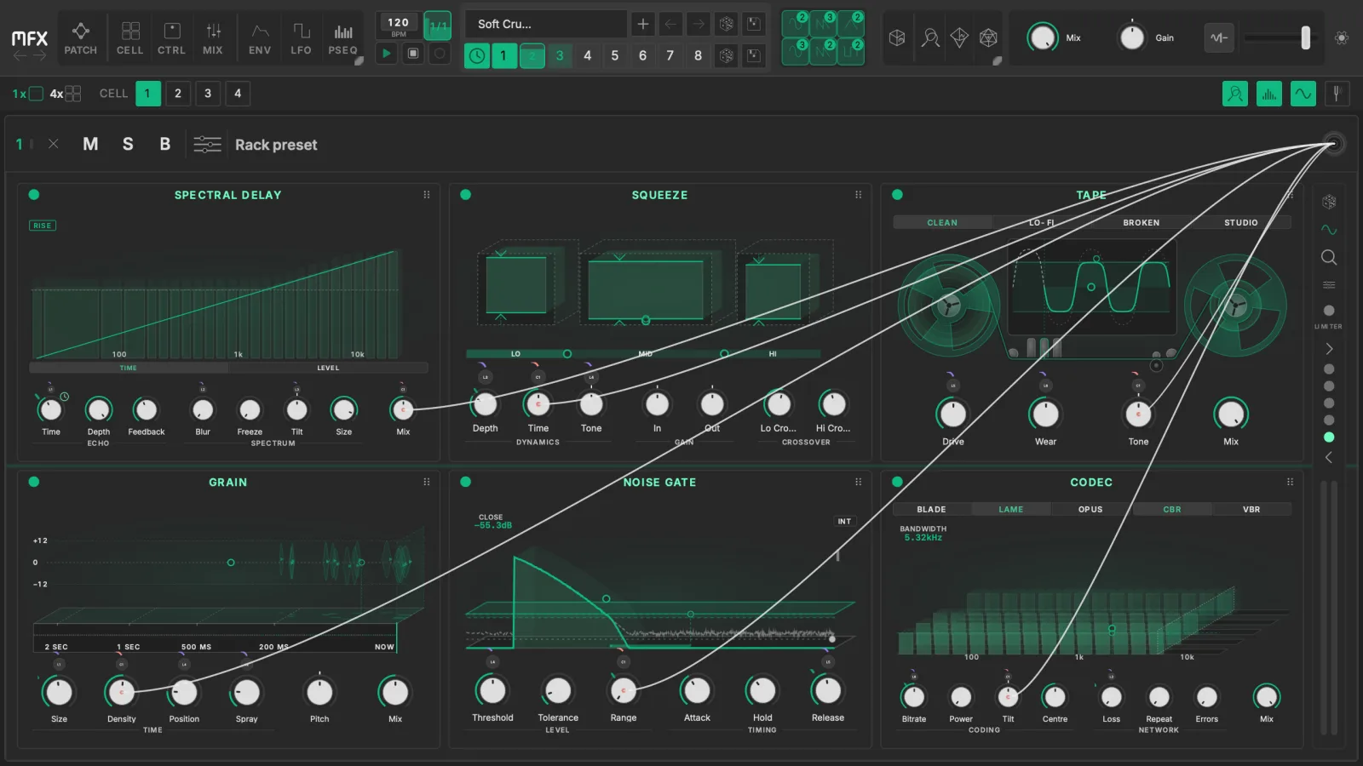Click the tuning fork icon

click(x=1337, y=94)
